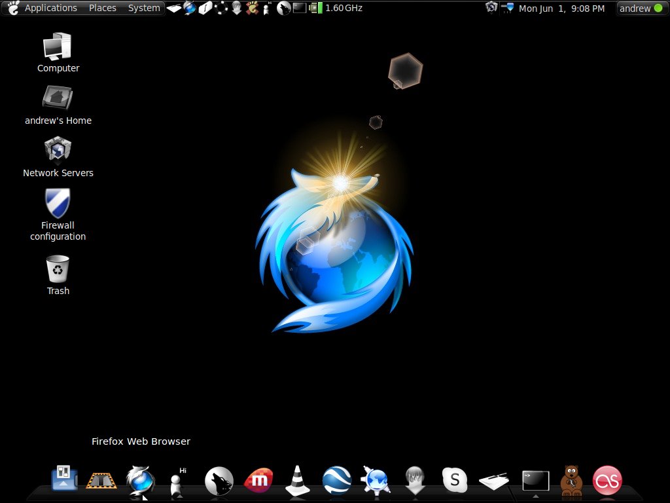The image size is (670, 503).
Task: Launch Miro from the dock
Action: (x=258, y=480)
